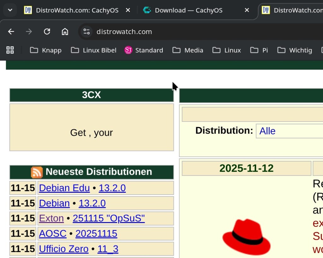
Task: Reload the current page
Action: click(x=47, y=32)
